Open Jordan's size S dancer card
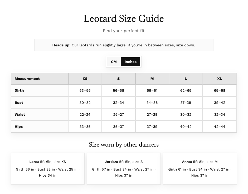 pyautogui.click(x=124, y=168)
